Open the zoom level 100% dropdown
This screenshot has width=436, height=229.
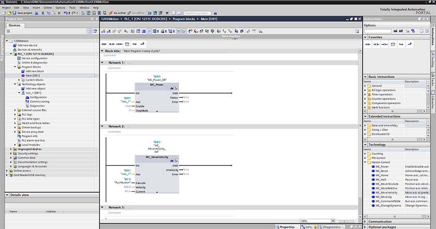(333, 221)
